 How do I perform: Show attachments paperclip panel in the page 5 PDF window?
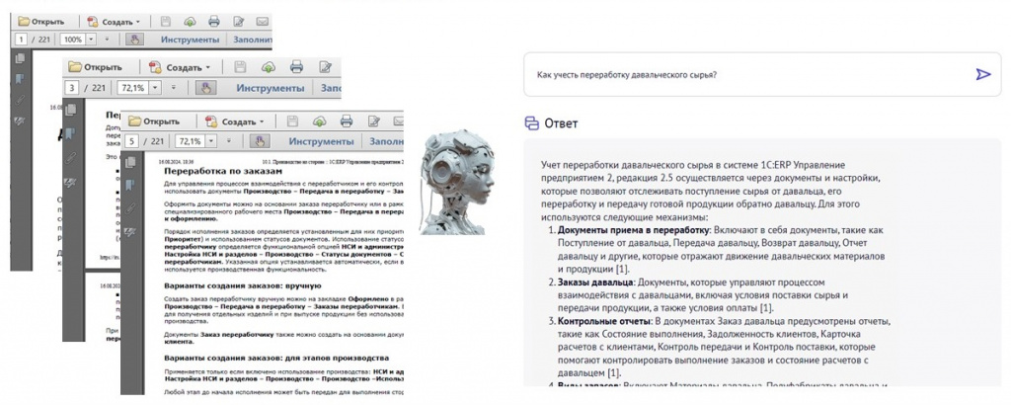[x=130, y=208]
